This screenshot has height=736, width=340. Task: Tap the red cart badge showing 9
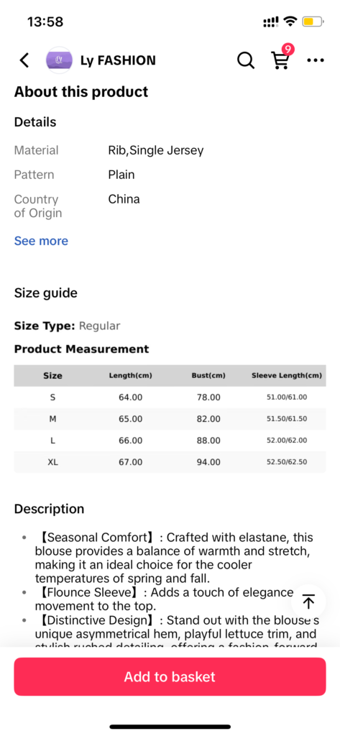pos(288,50)
